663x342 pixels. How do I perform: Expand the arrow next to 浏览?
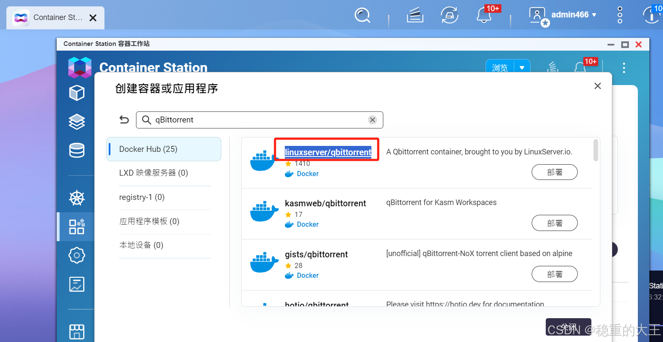[522, 68]
